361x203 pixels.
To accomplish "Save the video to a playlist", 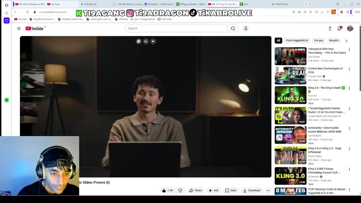I will [231, 191].
